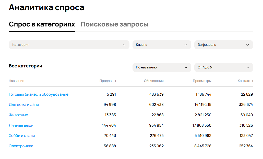Click the Просмотры column header
The height and width of the screenshot is (159, 263).
click(x=202, y=81)
